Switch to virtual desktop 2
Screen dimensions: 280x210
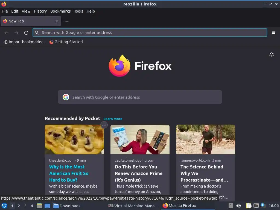pyautogui.click(x=19, y=206)
